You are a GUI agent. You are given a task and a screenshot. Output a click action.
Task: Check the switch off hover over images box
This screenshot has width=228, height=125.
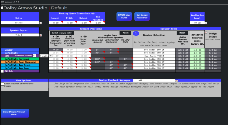(x=2, y=84)
